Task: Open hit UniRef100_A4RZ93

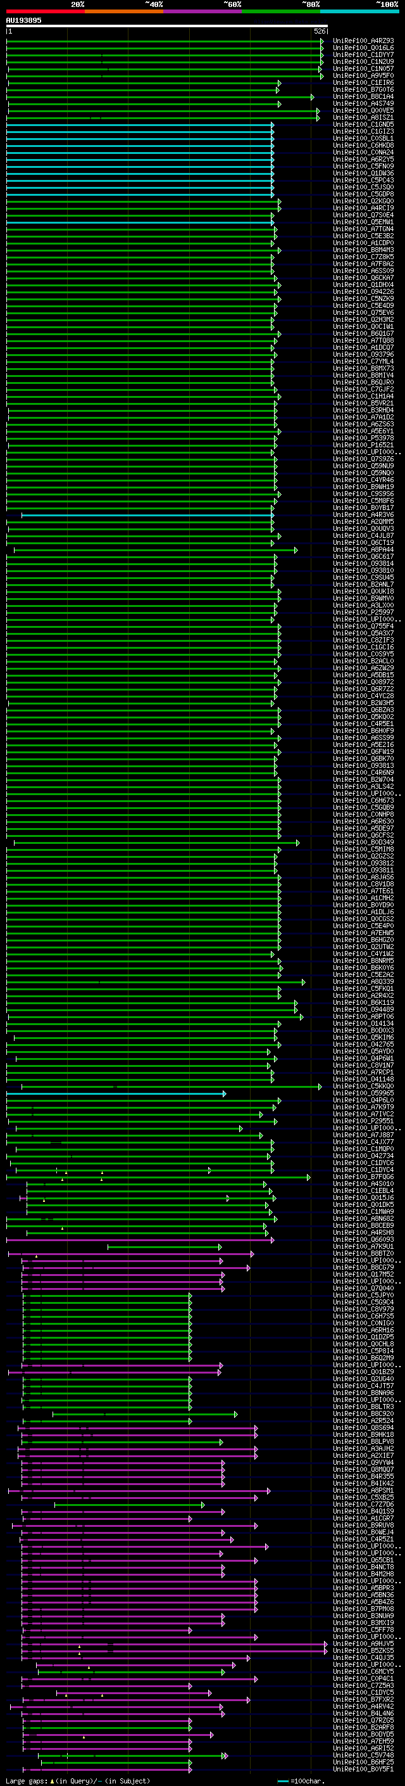Action: coord(363,41)
